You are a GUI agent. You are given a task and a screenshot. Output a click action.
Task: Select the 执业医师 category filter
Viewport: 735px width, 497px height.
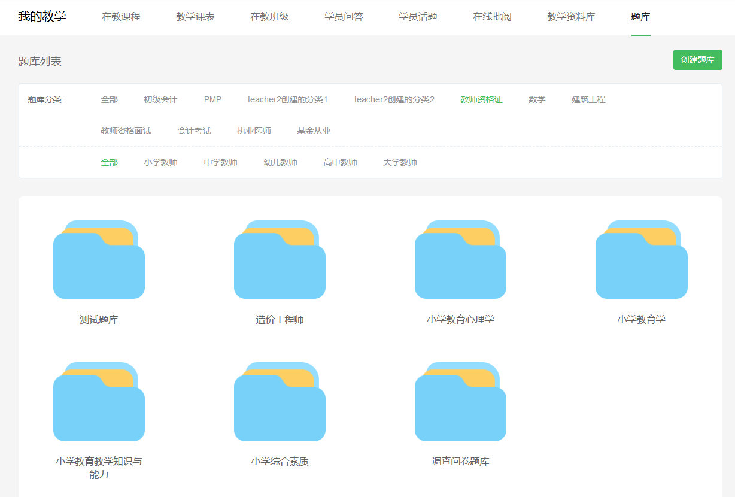254,131
